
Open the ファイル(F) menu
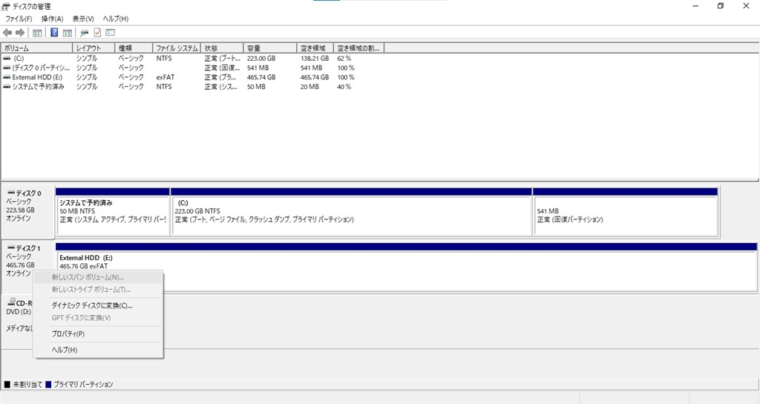pyautogui.click(x=19, y=19)
